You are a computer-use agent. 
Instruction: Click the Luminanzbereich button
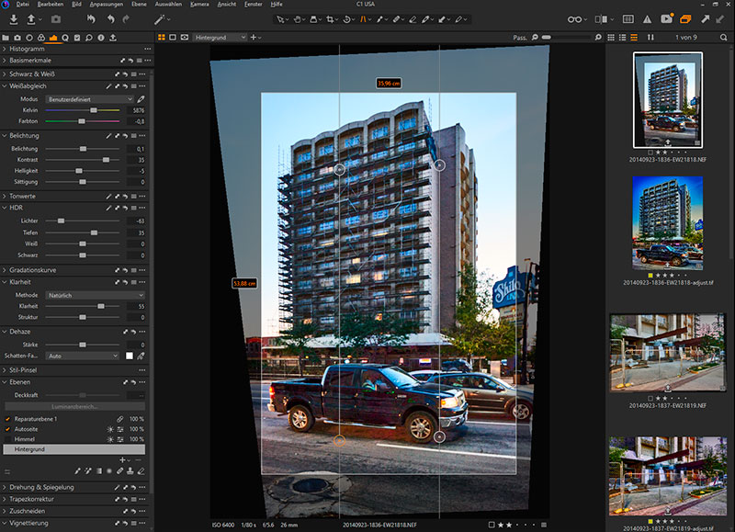[x=74, y=406]
